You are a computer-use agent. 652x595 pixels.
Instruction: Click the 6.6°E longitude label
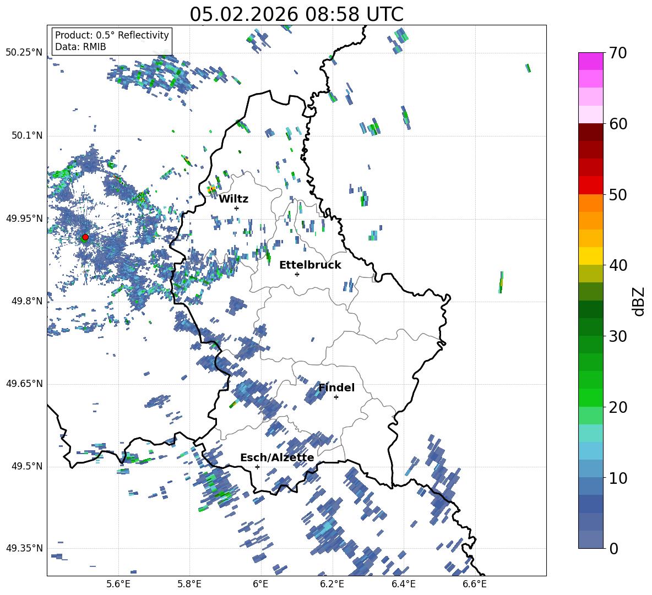(475, 584)
